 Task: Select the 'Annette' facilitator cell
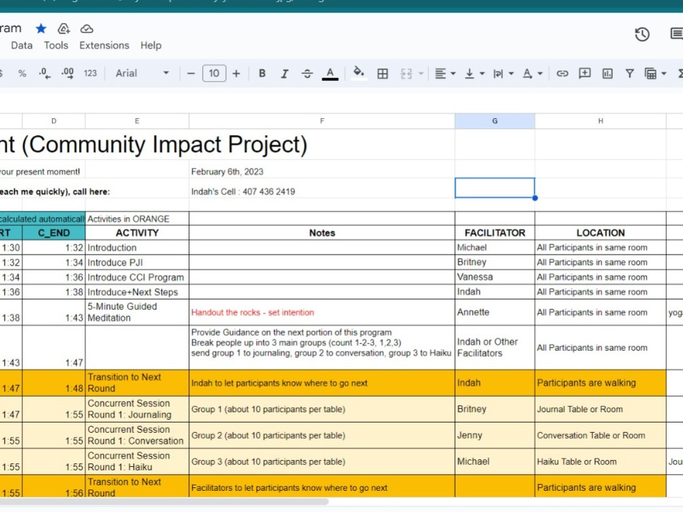click(494, 312)
